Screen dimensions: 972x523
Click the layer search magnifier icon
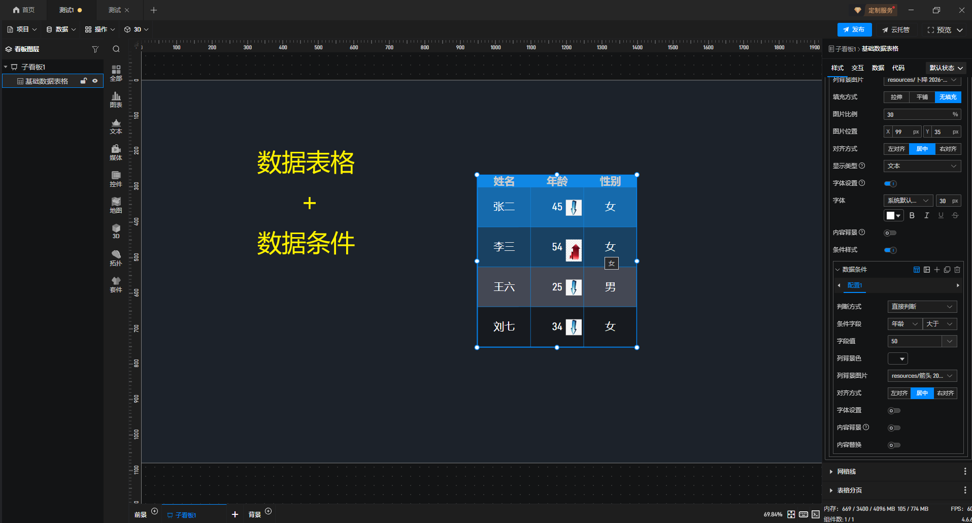coord(116,49)
